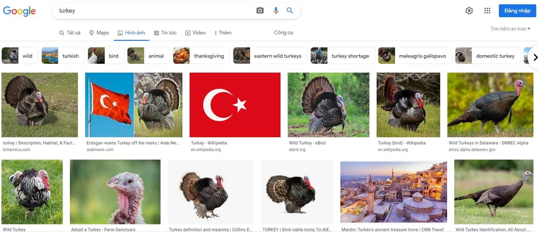This screenshot has width=538, height=234.
Task: Open settings via the gear icon
Action: [469, 11]
